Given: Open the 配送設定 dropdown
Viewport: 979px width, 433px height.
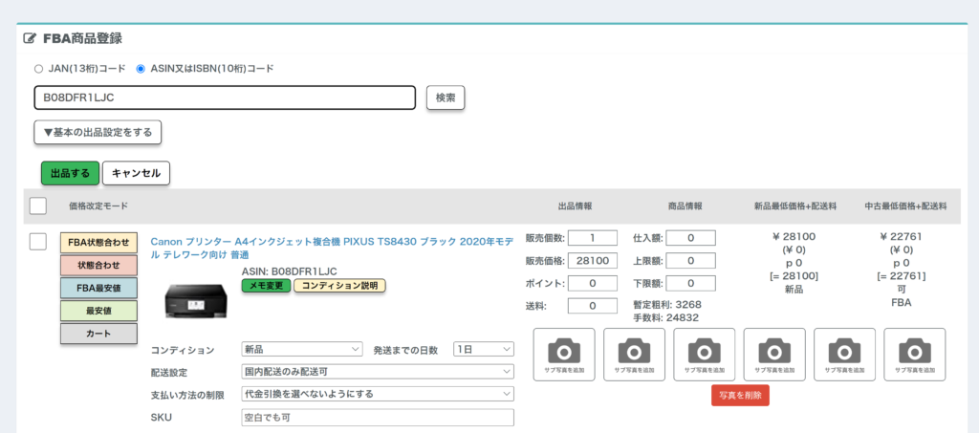Looking at the screenshot, I should (x=378, y=372).
